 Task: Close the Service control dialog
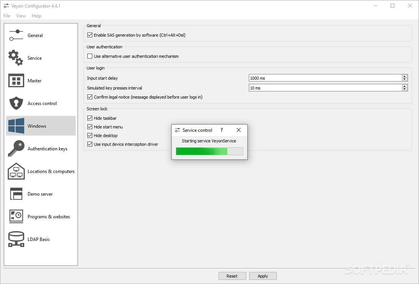click(239, 130)
